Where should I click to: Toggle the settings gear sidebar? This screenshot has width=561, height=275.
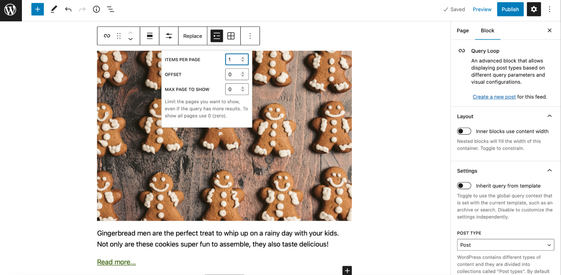[x=533, y=9]
